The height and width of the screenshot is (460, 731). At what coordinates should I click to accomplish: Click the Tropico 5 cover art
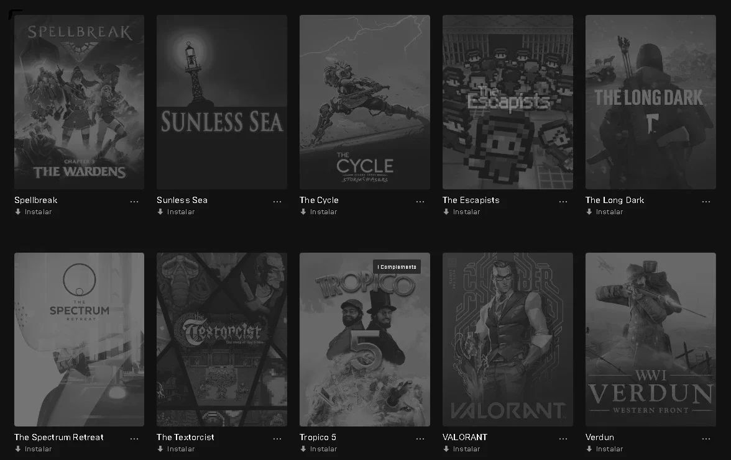pyautogui.click(x=364, y=340)
